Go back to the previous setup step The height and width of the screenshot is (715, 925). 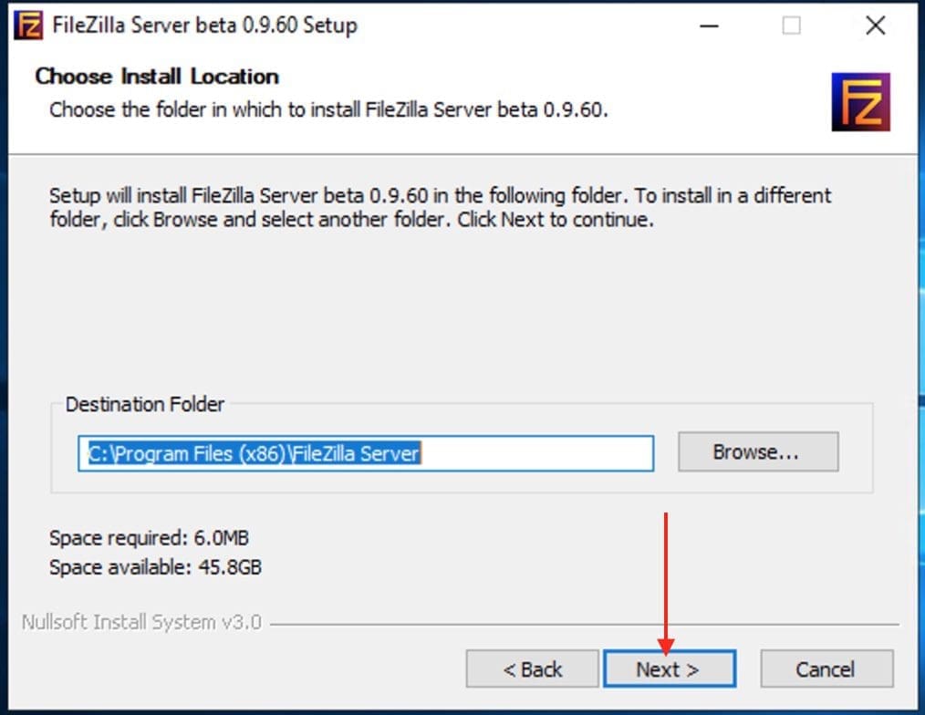click(532, 668)
